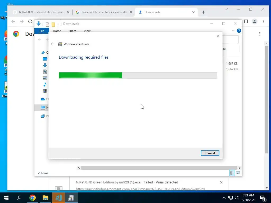The width and height of the screenshot is (271, 203).
Task: Click Windows Features taskbar icon
Action: 71,198
